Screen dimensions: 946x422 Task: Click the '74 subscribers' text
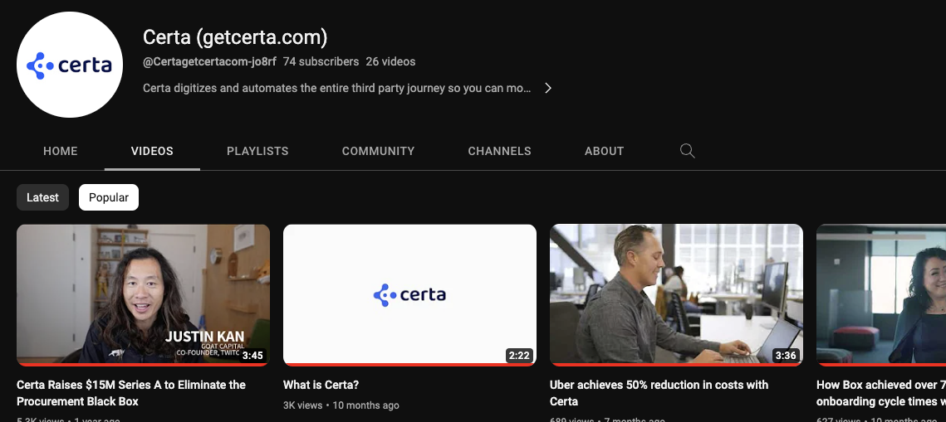pos(321,61)
